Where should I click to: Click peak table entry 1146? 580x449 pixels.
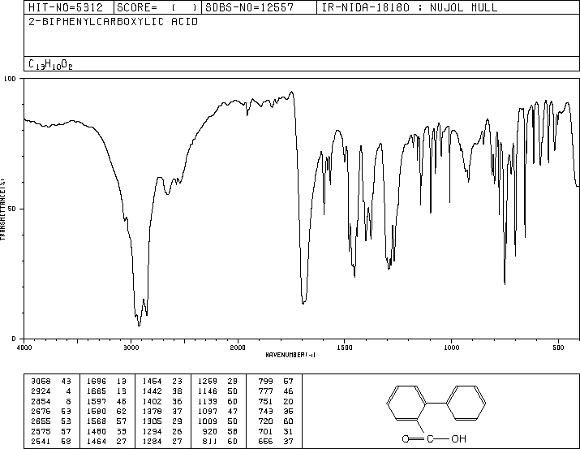208,391
